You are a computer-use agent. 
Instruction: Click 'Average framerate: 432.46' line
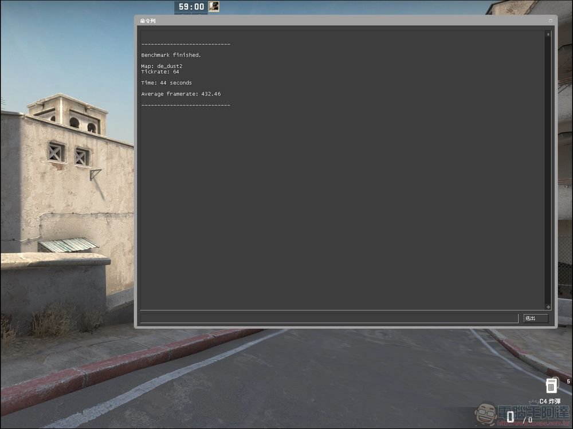pos(181,94)
